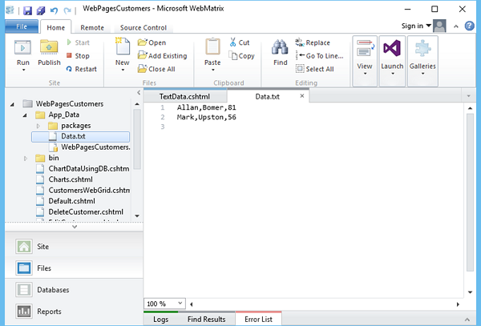Click the Run site icon
Image resolution: width=481 pixels, height=326 pixels.
pyautogui.click(x=22, y=48)
